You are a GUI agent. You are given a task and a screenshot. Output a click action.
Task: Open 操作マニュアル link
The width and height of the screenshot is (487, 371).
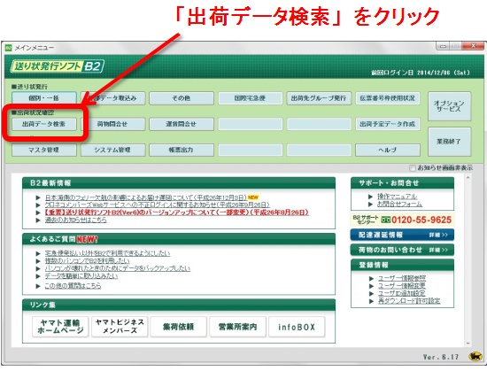pyautogui.click(x=398, y=197)
